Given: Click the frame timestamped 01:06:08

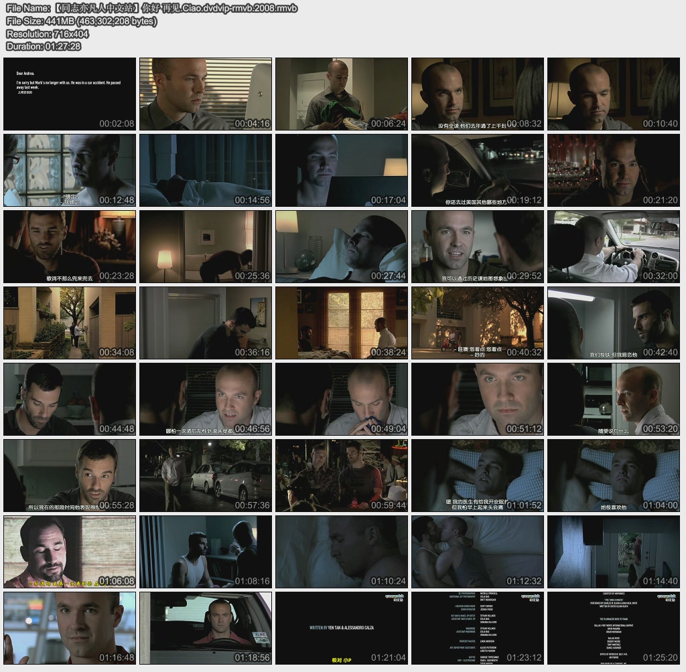Looking at the screenshot, I should [x=70, y=552].
